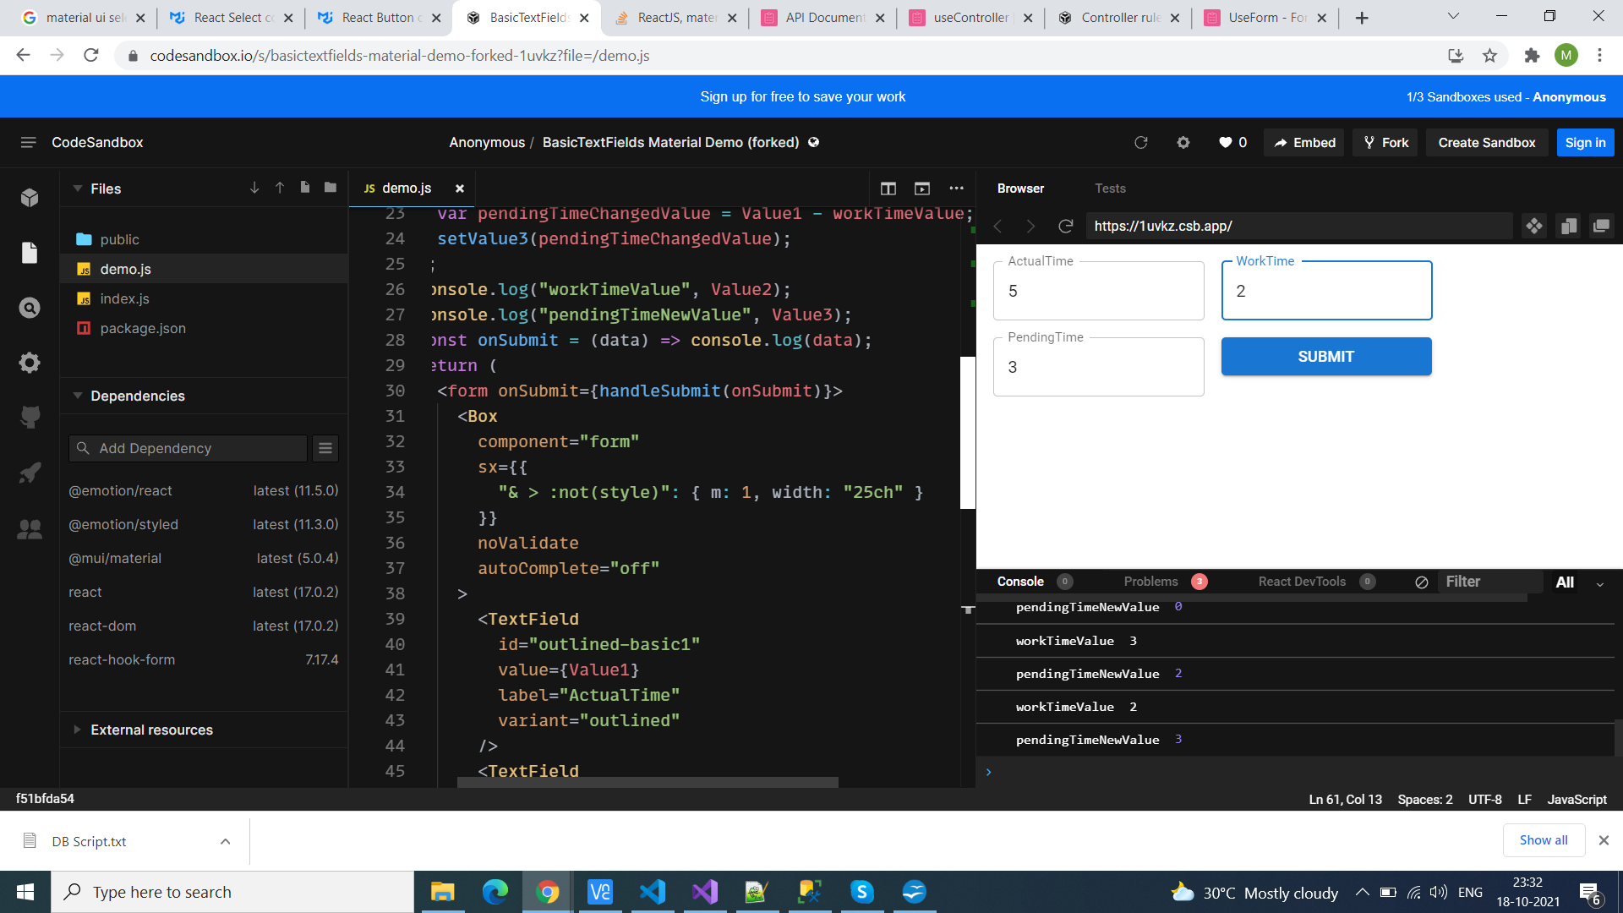Open the Live collaboration sidebar icon
The height and width of the screenshot is (913, 1623).
[30, 529]
